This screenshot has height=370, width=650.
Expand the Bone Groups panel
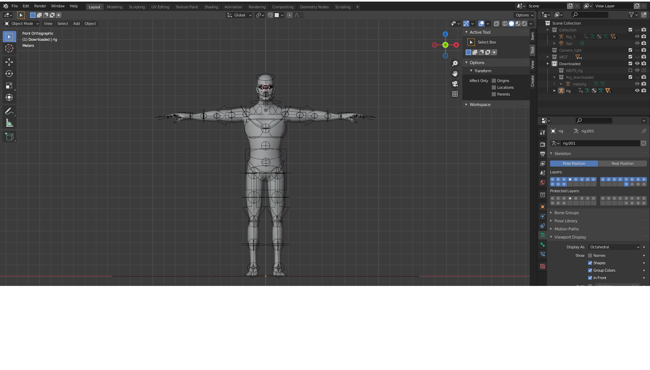pyautogui.click(x=551, y=213)
